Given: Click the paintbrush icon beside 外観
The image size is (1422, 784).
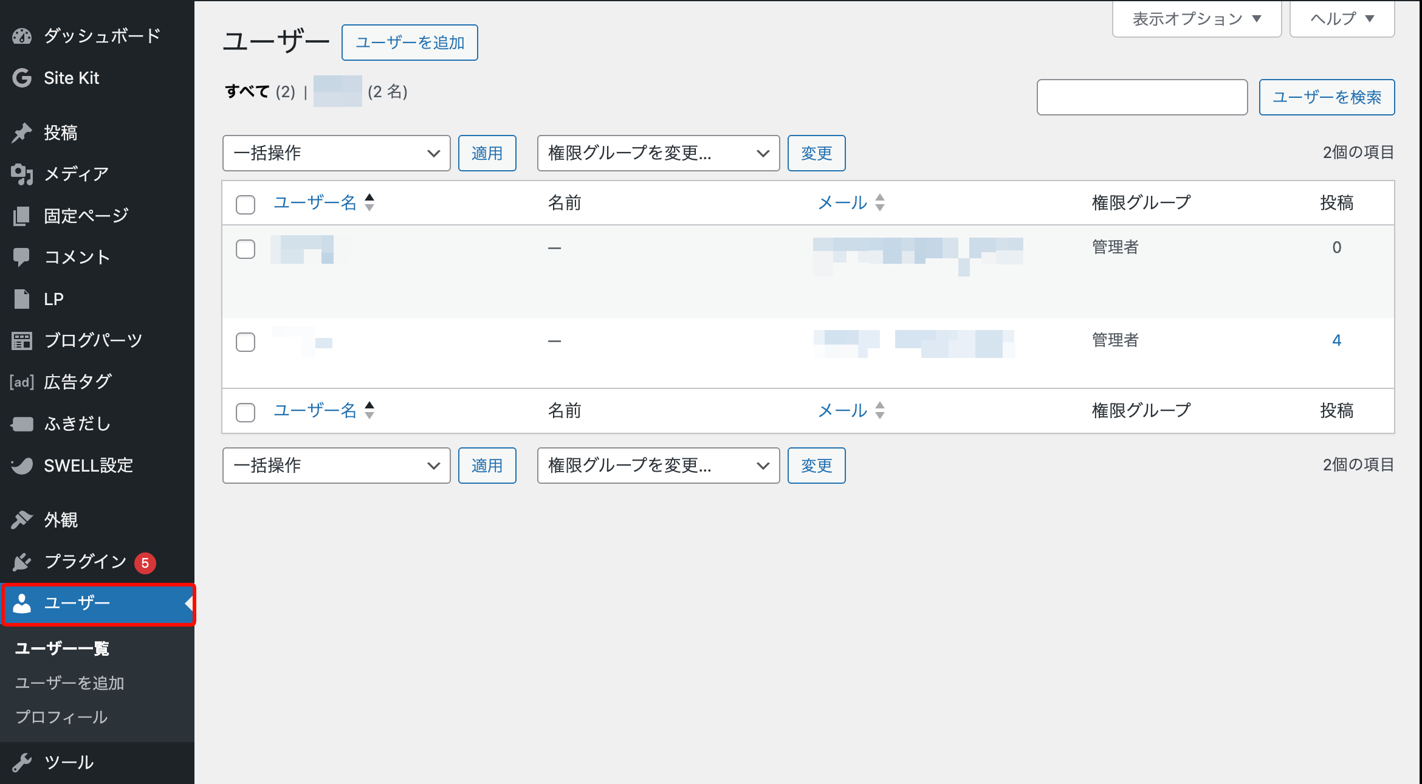Looking at the screenshot, I should point(22,520).
